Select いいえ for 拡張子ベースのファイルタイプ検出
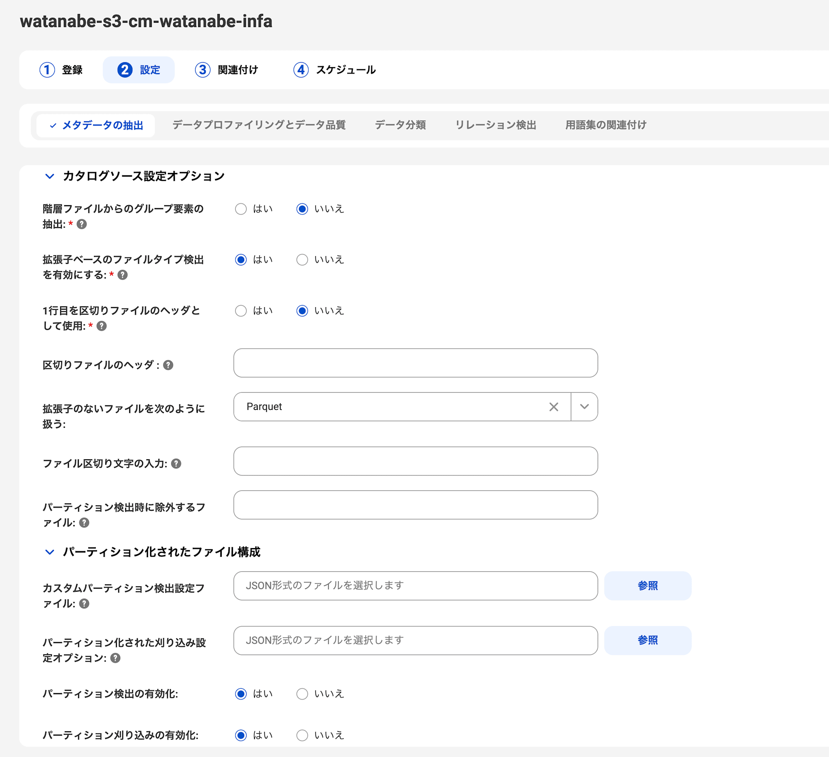The width and height of the screenshot is (829, 757). 302,260
